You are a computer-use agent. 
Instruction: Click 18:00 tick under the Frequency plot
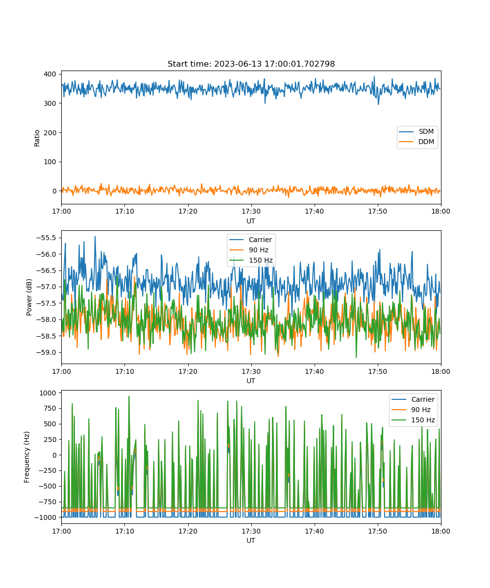[x=441, y=531]
